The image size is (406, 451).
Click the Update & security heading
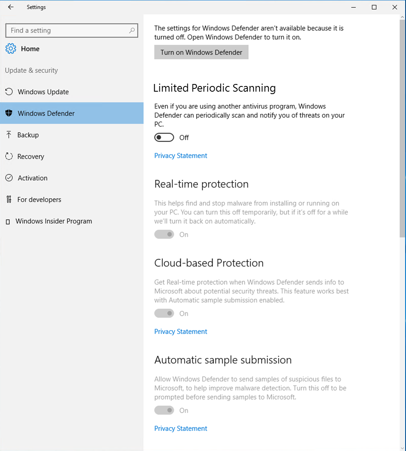[31, 71]
